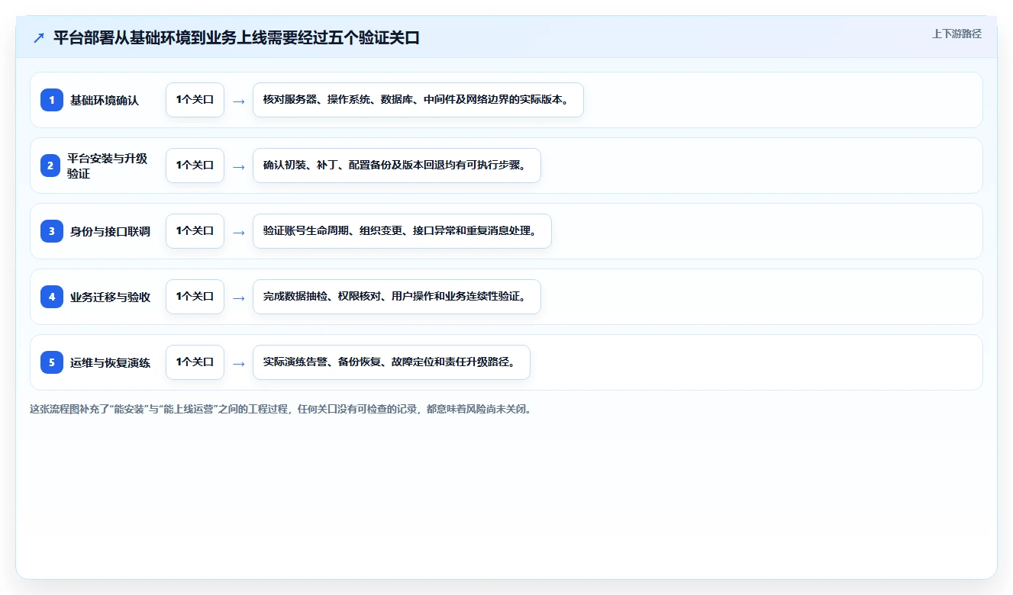1013x595 pixels.
Task: Open the 核对服务器、操作系统 description box
Action: (418, 100)
